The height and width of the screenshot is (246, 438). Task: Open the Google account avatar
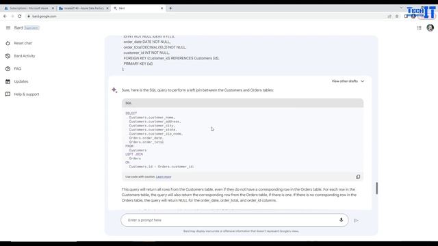click(x=430, y=27)
